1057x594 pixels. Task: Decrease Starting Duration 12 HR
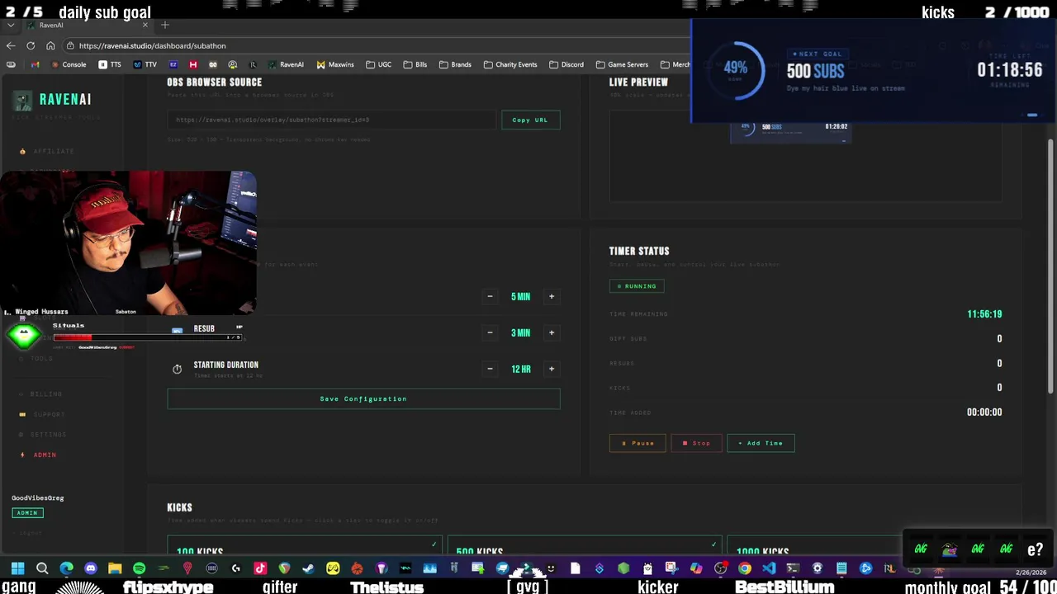point(490,369)
